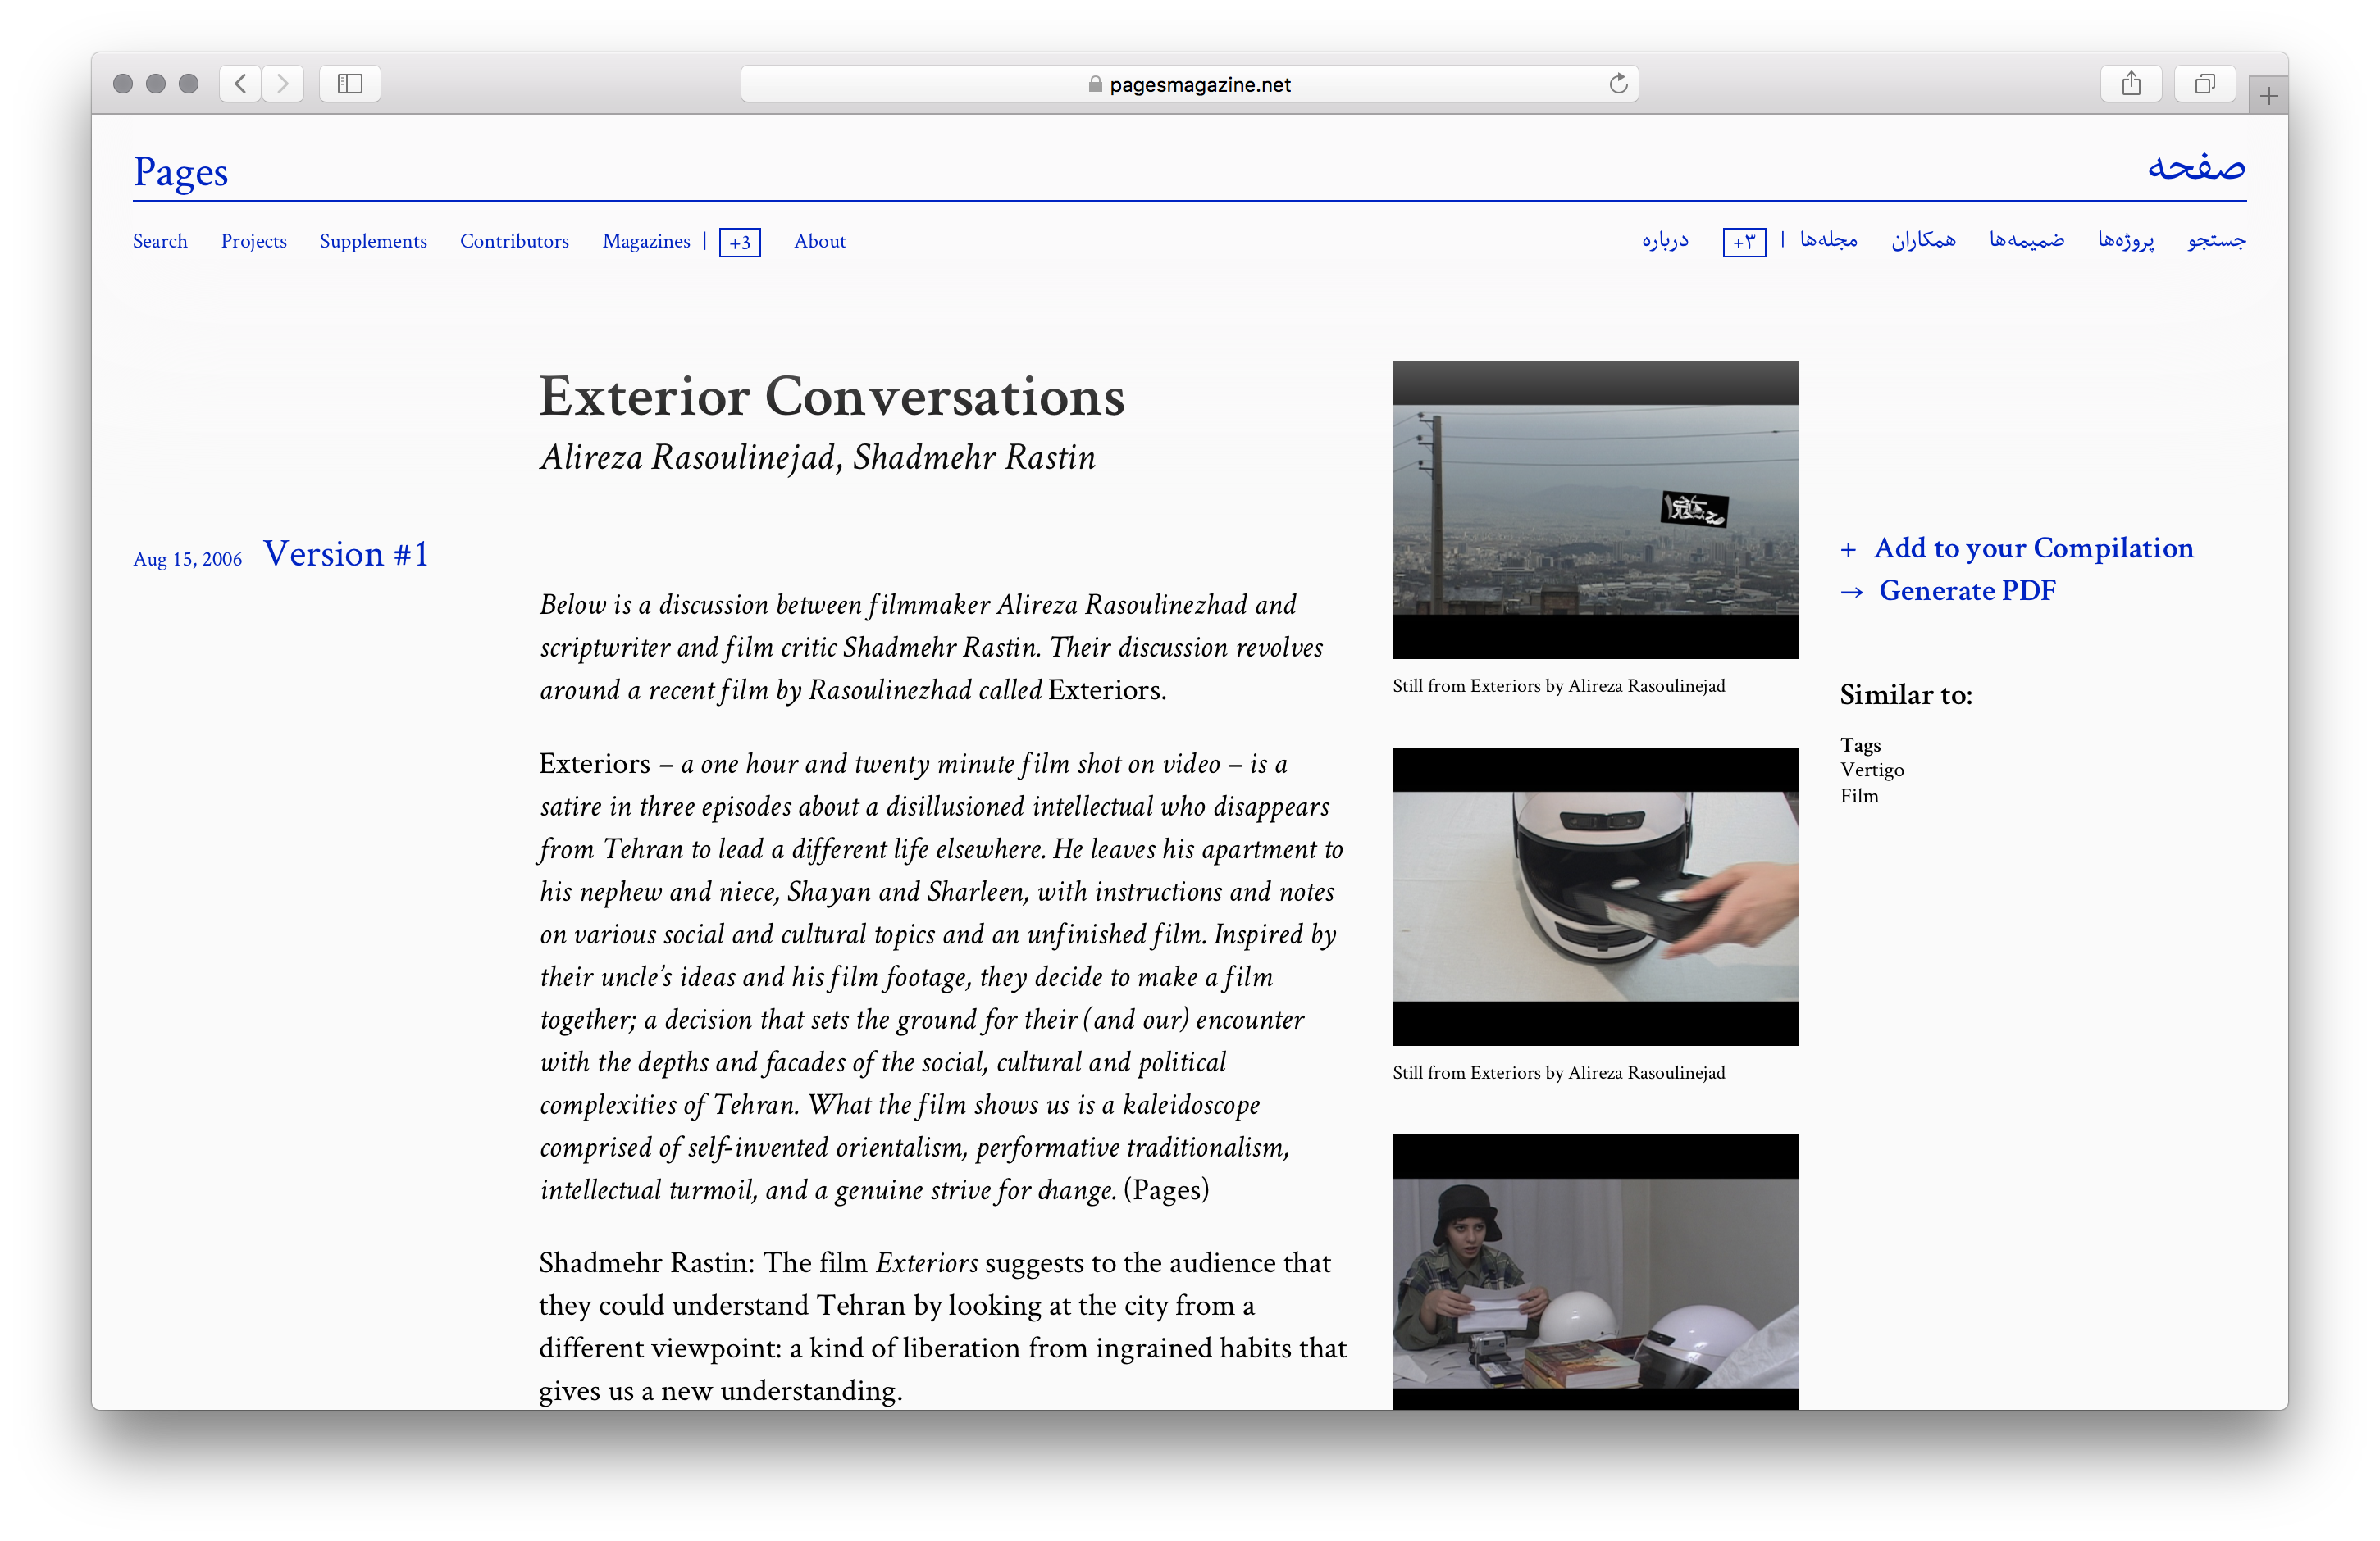The image size is (2380, 1541).
Task: Expand the +3 magazines box
Action: (x=740, y=243)
